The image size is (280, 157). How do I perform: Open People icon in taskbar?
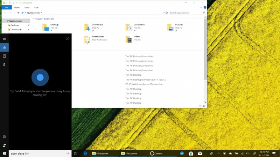[211, 154]
